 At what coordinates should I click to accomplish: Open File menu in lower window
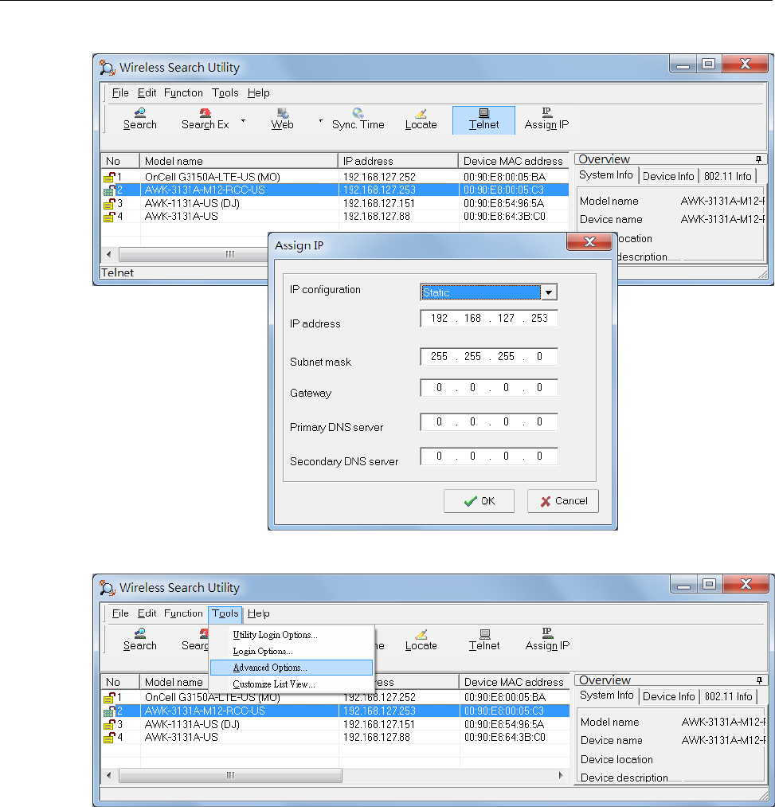pyautogui.click(x=120, y=613)
